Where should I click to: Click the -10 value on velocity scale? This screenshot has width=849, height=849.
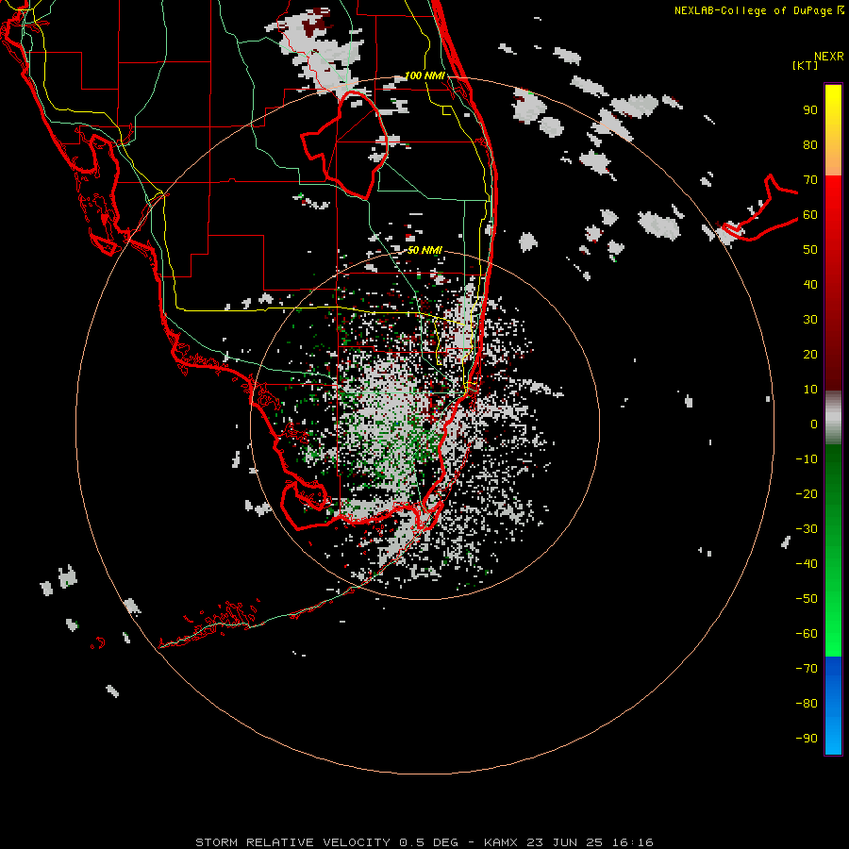[x=807, y=459]
